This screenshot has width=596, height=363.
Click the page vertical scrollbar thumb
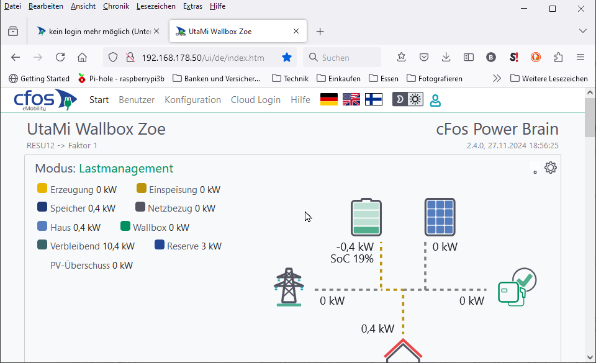(590, 117)
